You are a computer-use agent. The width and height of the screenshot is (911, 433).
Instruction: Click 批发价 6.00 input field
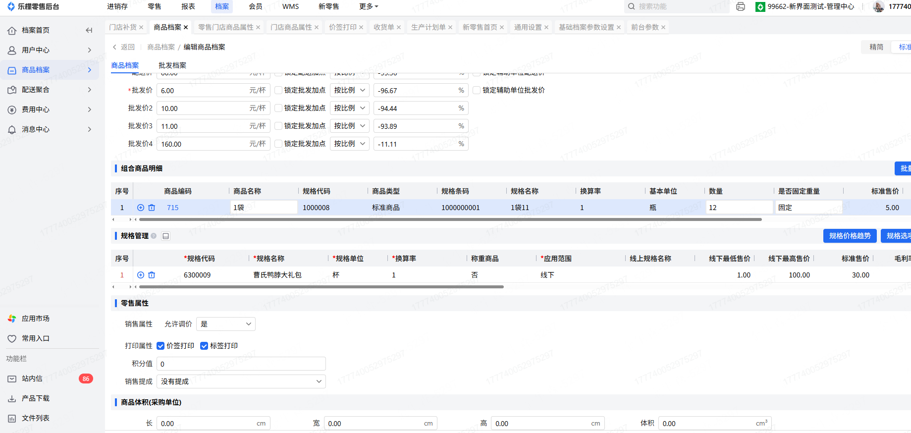pyautogui.click(x=214, y=90)
